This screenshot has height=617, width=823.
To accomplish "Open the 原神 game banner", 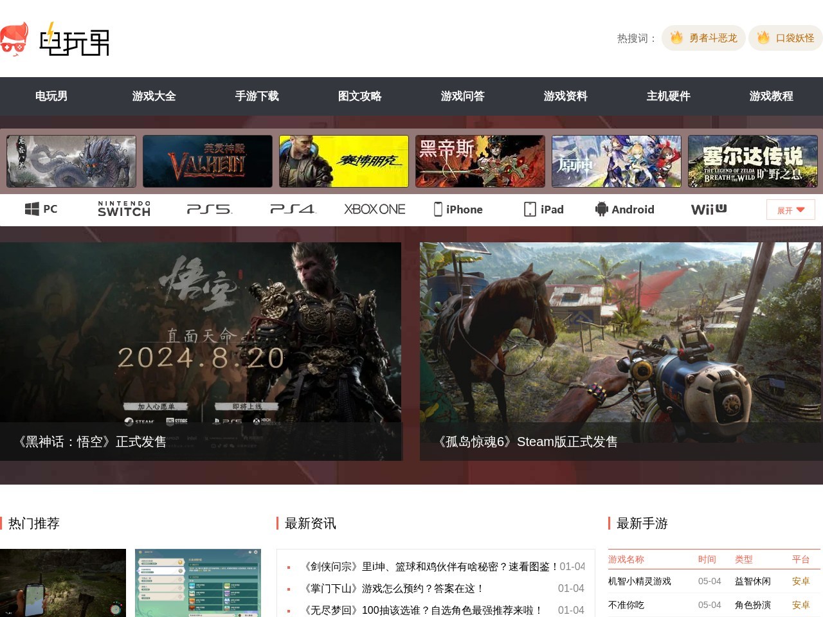I will pyautogui.click(x=617, y=161).
